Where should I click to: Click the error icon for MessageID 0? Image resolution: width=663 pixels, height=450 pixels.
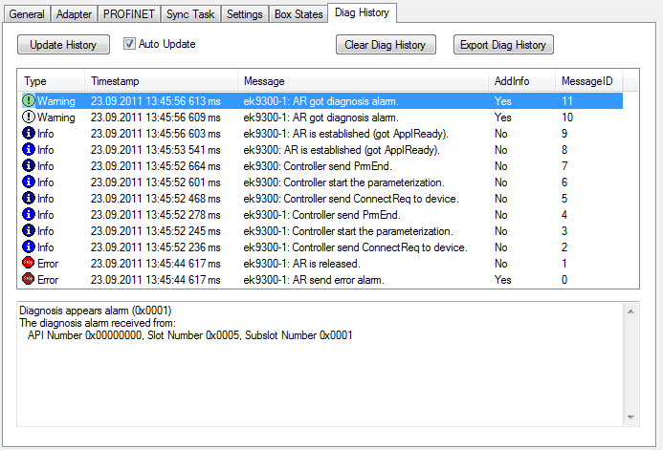coord(28,279)
